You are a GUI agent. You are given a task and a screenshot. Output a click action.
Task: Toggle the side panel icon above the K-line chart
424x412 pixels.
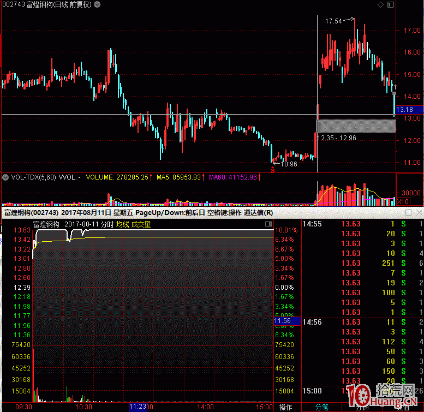point(391,4)
